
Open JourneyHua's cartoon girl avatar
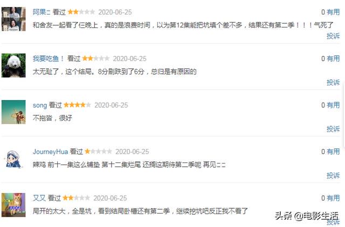[x=13, y=159]
